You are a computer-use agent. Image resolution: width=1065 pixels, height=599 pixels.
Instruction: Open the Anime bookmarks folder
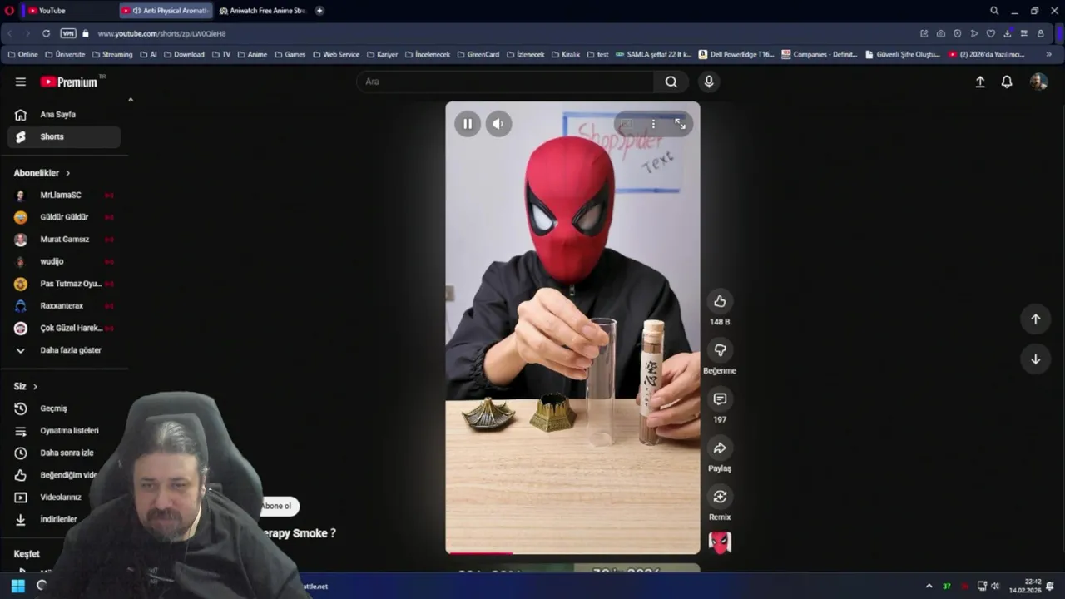pos(252,54)
